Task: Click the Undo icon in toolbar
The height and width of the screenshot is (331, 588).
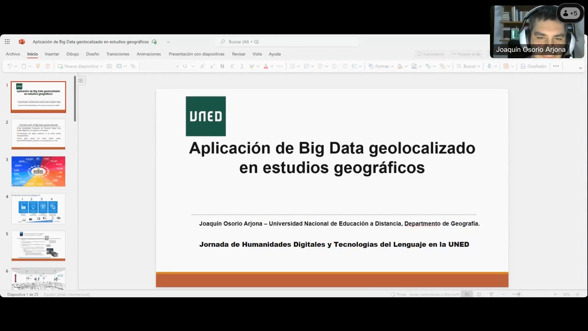Action: [x=9, y=66]
